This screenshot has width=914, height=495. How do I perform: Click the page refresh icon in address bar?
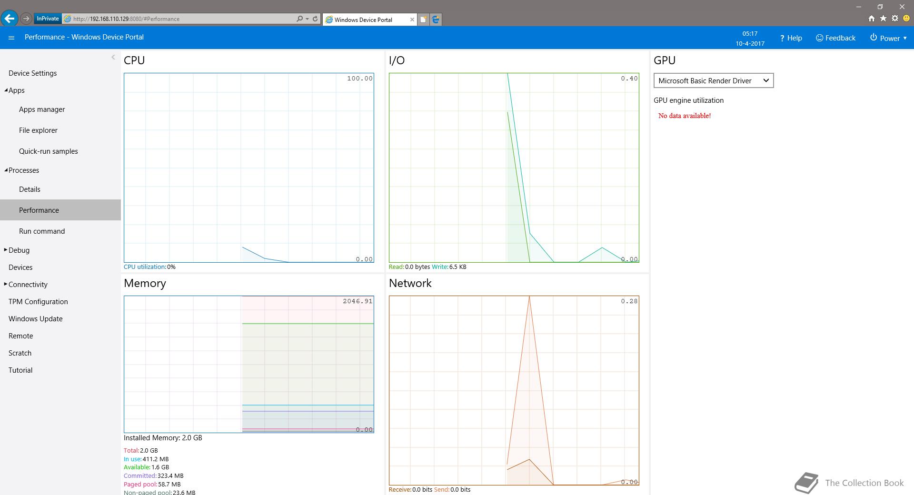pos(315,19)
